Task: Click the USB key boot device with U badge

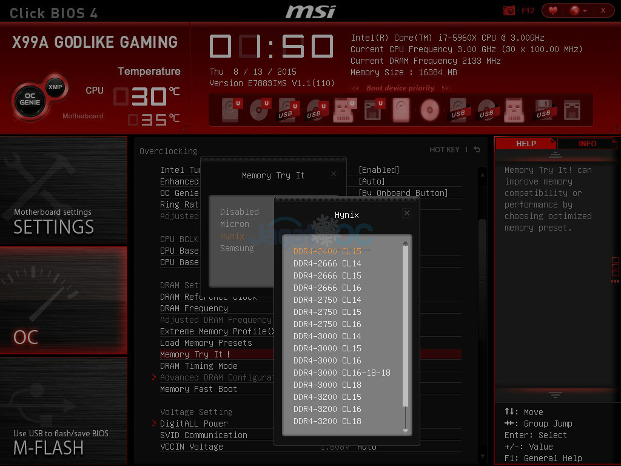Action: click(x=343, y=110)
